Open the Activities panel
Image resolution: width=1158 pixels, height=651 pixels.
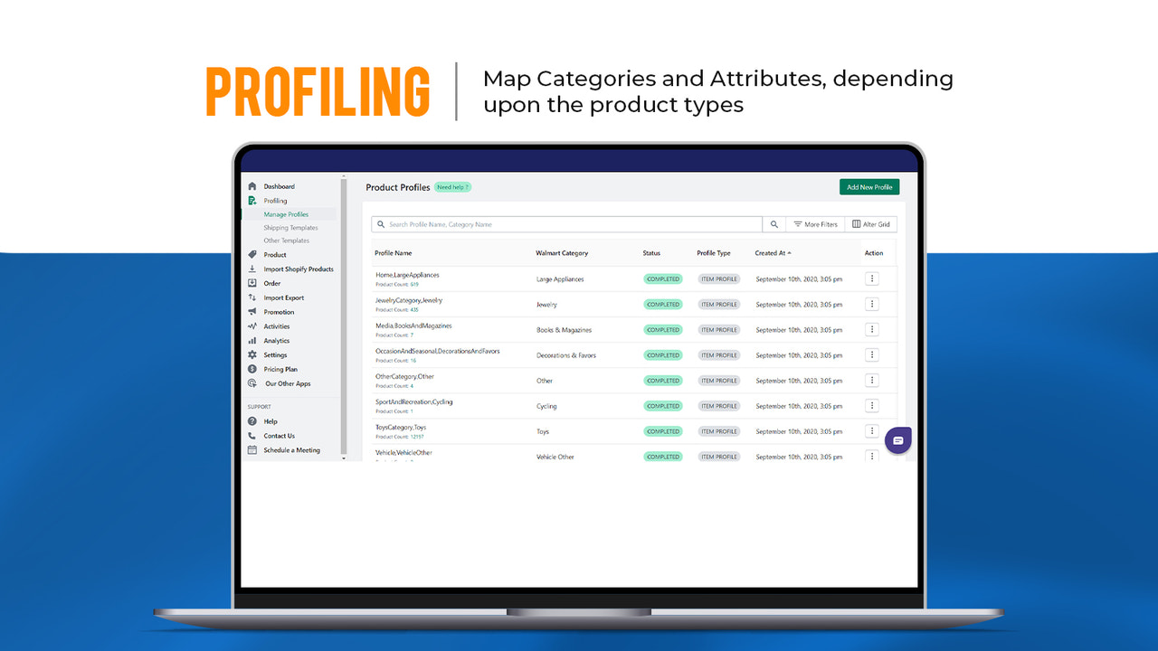point(275,326)
